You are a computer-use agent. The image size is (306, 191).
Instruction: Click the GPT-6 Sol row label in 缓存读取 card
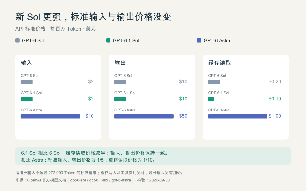point(217,76)
